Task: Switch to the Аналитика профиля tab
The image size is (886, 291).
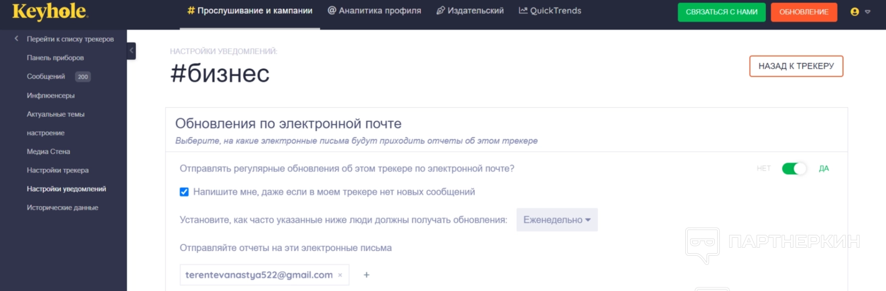Action: [375, 11]
